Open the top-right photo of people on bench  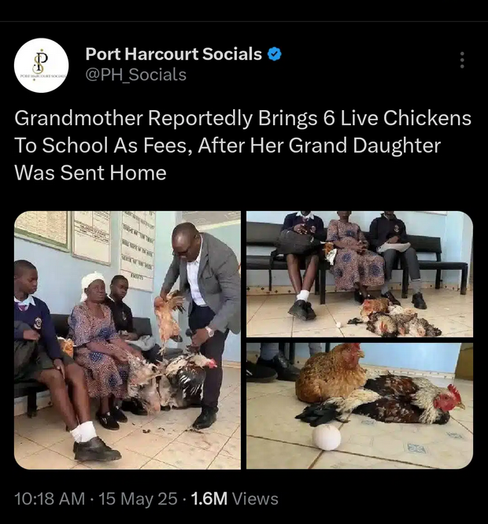359,274
